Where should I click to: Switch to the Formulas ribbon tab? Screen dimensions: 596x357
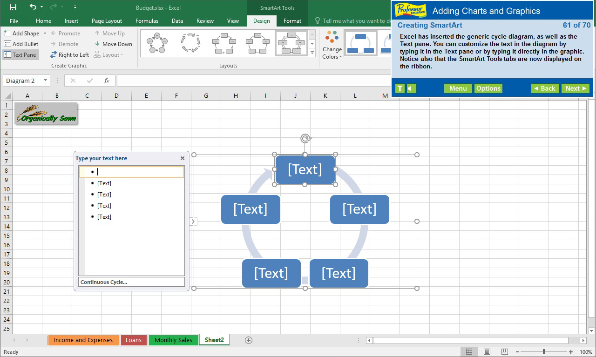pyautogui.click(x=147, y=21)
